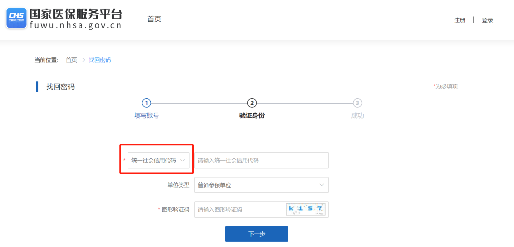Click 登录 in the top right
Image resolution: width=514 pixels, height=247 pixels.
(487, 20)
